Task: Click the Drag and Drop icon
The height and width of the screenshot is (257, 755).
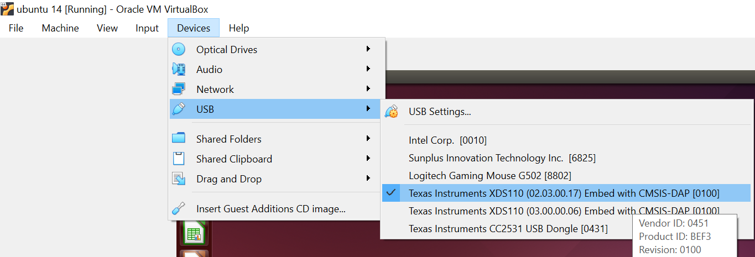Action: point(178,179)
